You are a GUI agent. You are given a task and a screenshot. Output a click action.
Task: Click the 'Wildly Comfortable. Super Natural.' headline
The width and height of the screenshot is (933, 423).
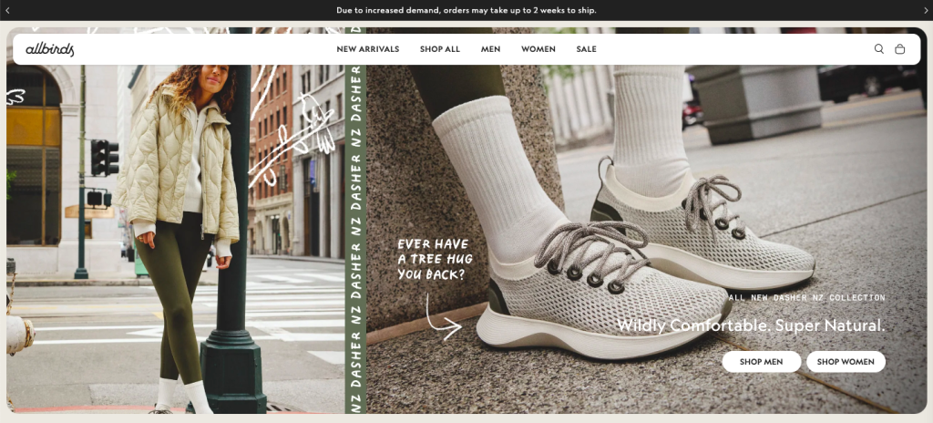pyautogui.click(x=751, y=325)
